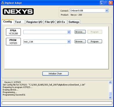Viewport: 114px width, 107px height.
Task: Click the 'Device 2: XCF02S' log line
Action: coord(13,82)
